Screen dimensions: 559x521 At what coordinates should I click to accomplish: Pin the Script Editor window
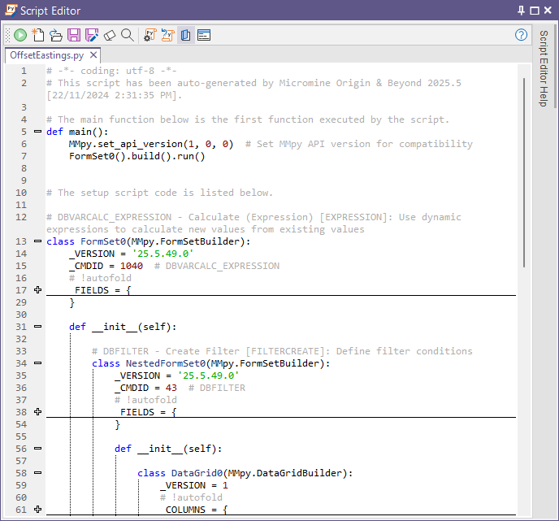click(x=521, y=11)
